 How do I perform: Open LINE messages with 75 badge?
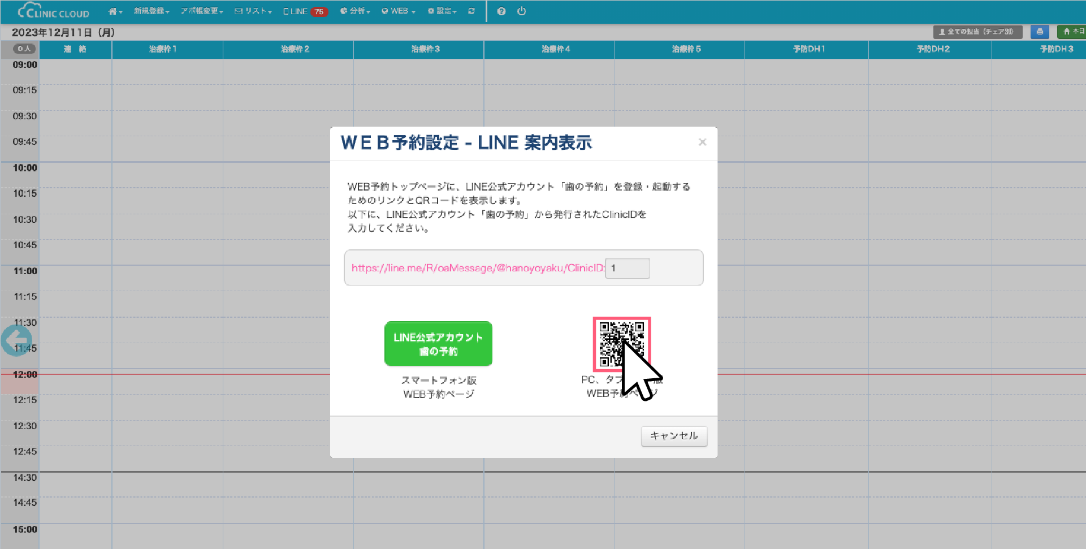305,11
